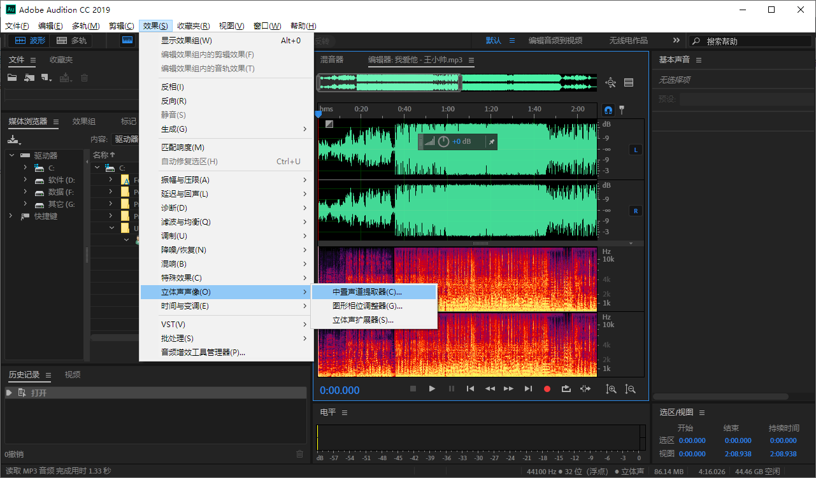Screen dimensions: 816x478
Task: Click the rewind transport button
Action: (x=489, y=389)
